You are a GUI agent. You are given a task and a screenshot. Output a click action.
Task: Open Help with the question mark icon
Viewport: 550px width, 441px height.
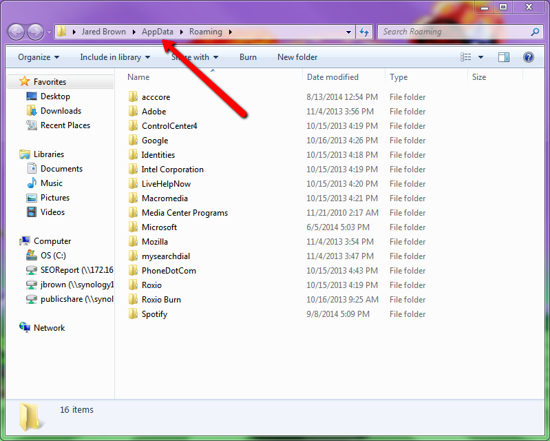click(528, 57)
